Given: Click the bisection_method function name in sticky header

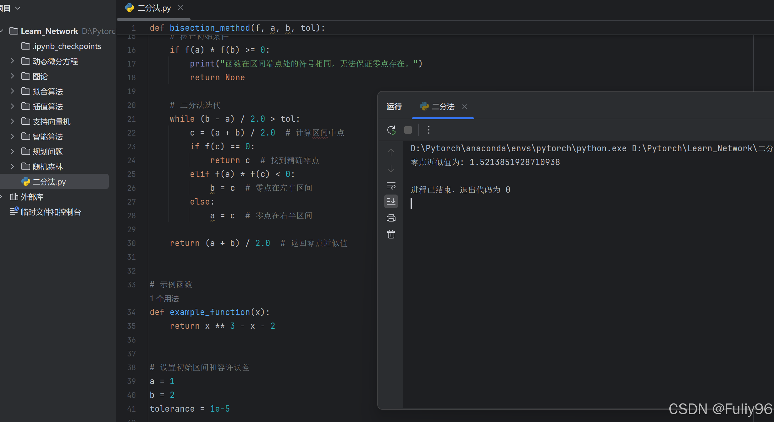Looking at the screenshot, I should (x=210, y=28).
